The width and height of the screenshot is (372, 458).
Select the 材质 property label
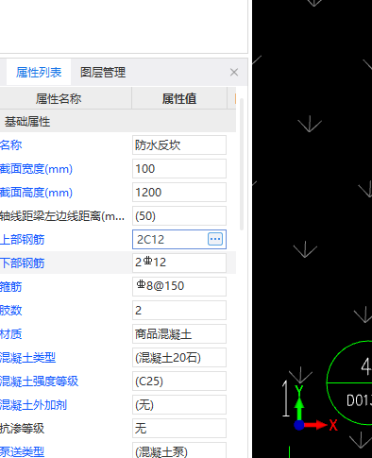tap(11, 334)
